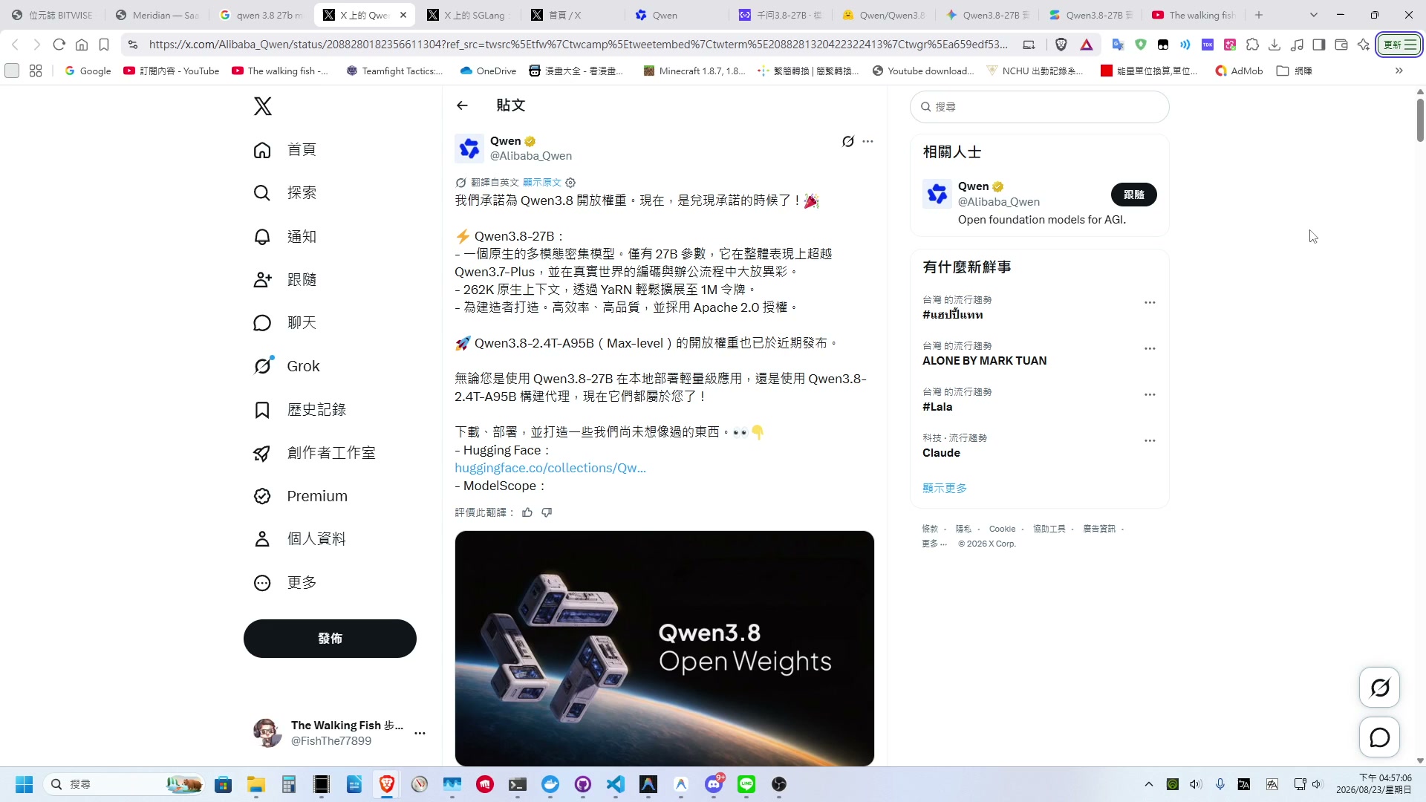Open the three-dot menu on the Qwen post

pyautogui.click(x=867, y=141)
